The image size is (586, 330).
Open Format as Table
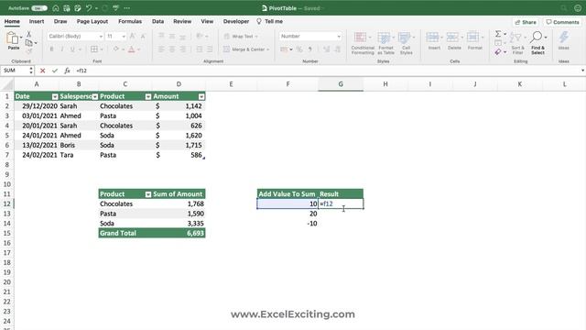pyautogui.click(x=385, y=43)
